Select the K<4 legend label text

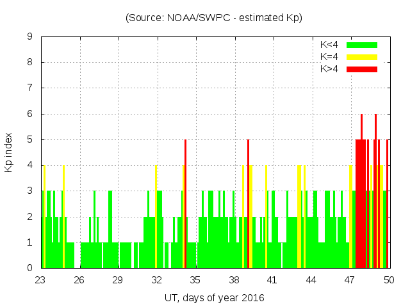pyautogui.click(x=330, y=45)
